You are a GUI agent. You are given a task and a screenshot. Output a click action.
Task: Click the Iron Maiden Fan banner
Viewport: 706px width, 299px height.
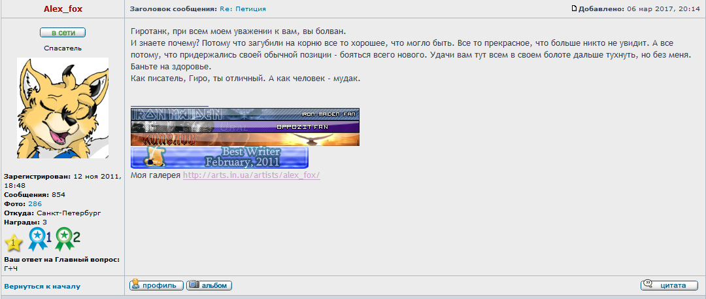pyautogui.click(x=245, y=114)
